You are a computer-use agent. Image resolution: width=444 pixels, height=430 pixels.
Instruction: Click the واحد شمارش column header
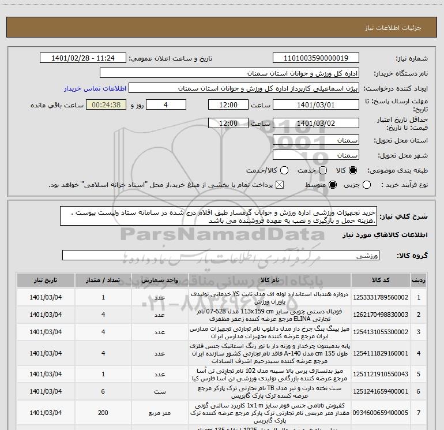tap(160, 280)
